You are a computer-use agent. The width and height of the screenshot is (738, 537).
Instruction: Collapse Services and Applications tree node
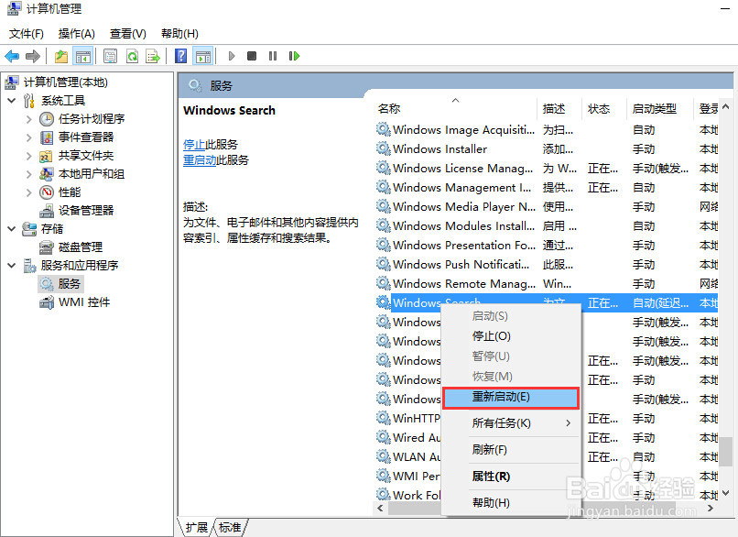[x=12, y=266]
